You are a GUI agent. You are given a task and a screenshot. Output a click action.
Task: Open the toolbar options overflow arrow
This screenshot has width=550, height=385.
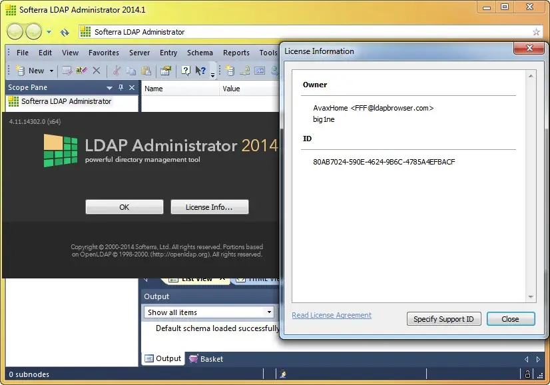point(212,75)
